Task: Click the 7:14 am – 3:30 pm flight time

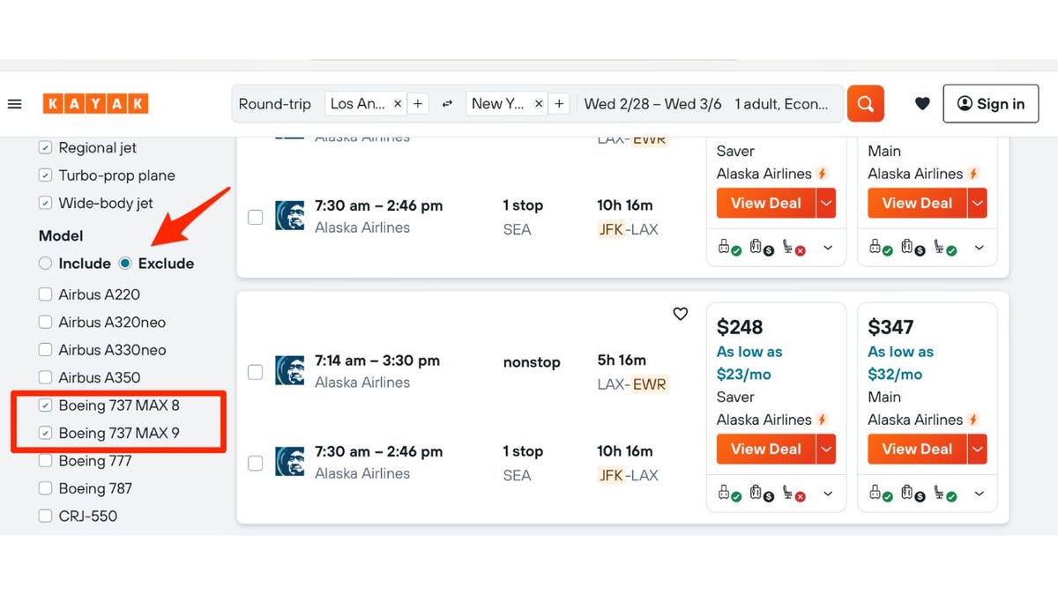Action: coord(377,361)
